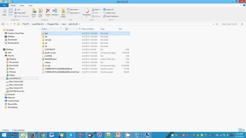Switch to the Share ribbon tab
Screen dimensions: 246x138
click(x=22, y=5)
